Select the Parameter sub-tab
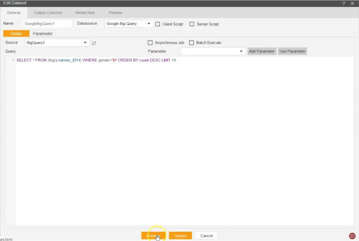The height and width of the screenshot is (241, 359). [42, 34]
